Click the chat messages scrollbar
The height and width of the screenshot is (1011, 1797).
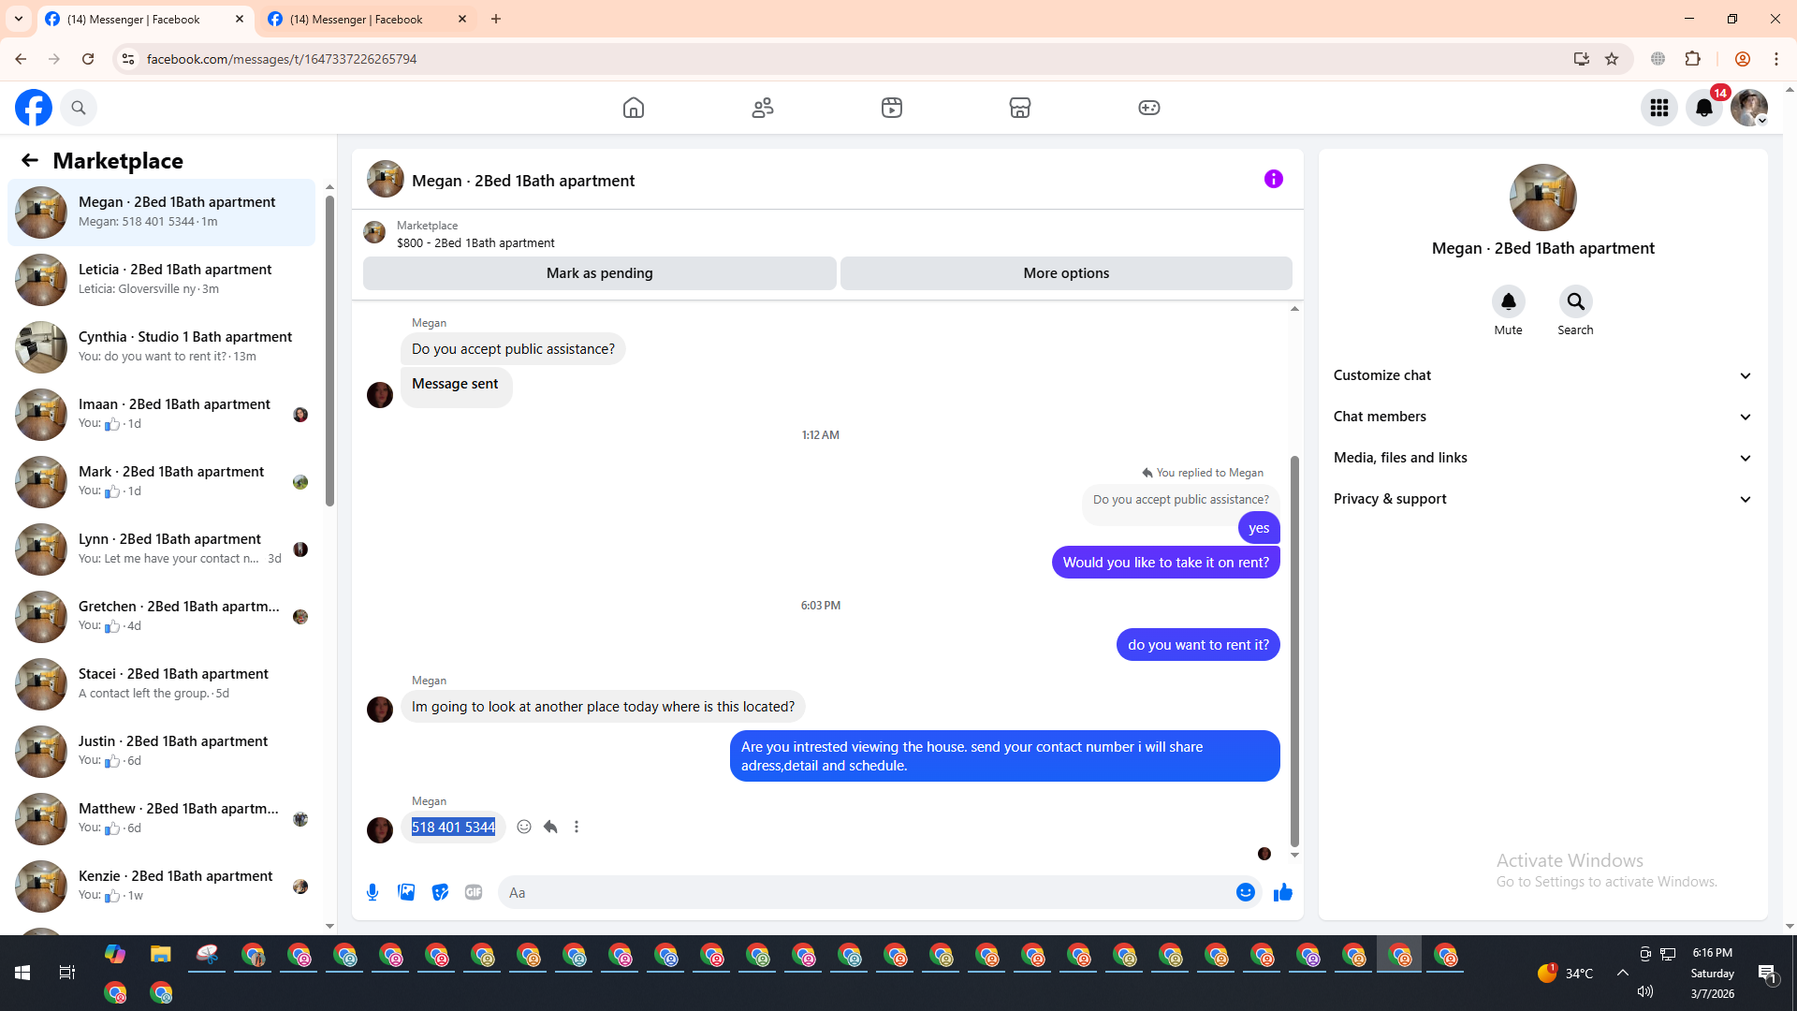coord(1294,651)
